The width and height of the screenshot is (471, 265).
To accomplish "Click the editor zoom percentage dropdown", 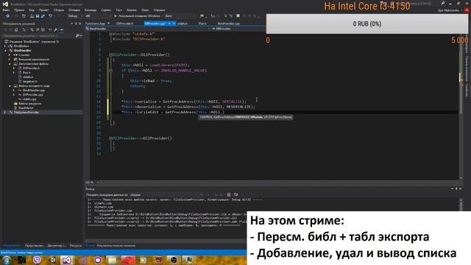I will click(93, 182).
